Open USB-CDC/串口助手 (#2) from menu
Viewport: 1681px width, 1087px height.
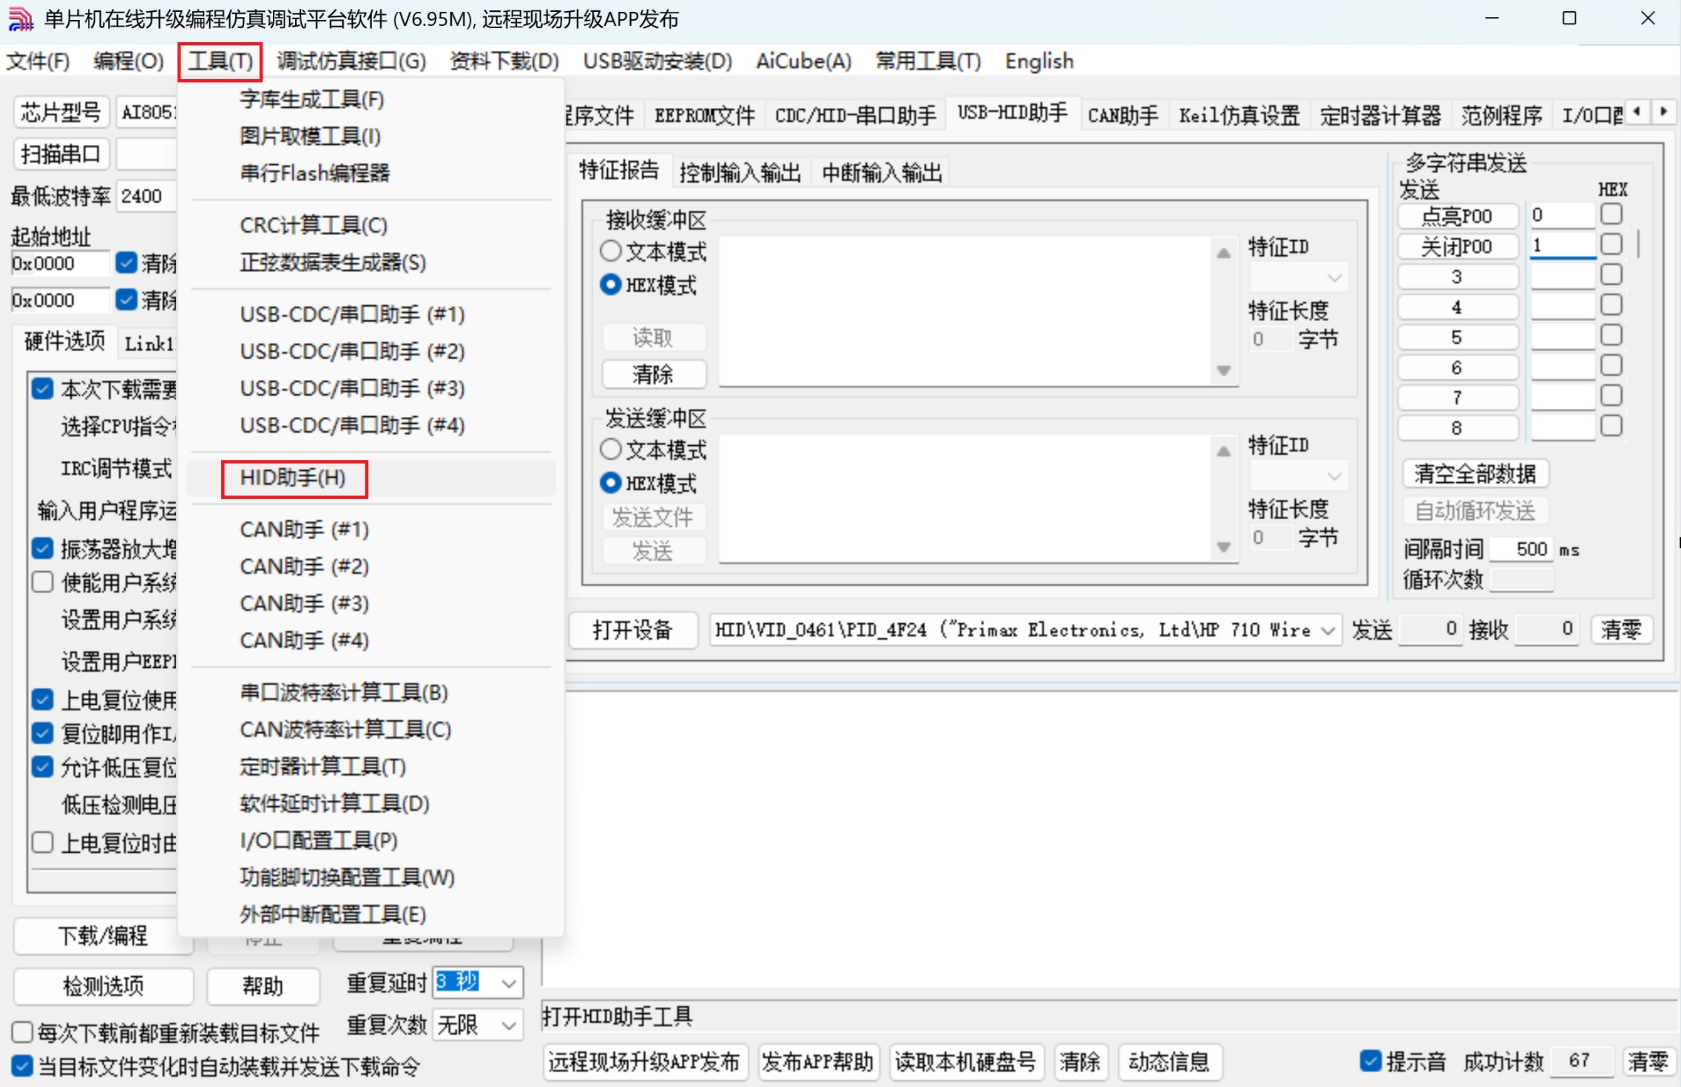click(353, 351)
